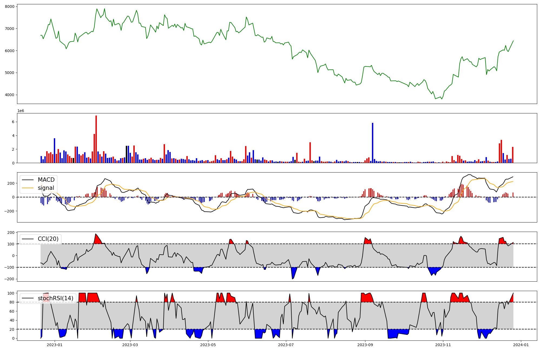Screen dimensions: 541x351
Task: Click the 200 tick on CCI axis
Action: point(11,232)
